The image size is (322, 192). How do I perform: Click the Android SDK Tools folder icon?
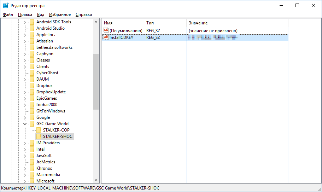coord(32,22)
